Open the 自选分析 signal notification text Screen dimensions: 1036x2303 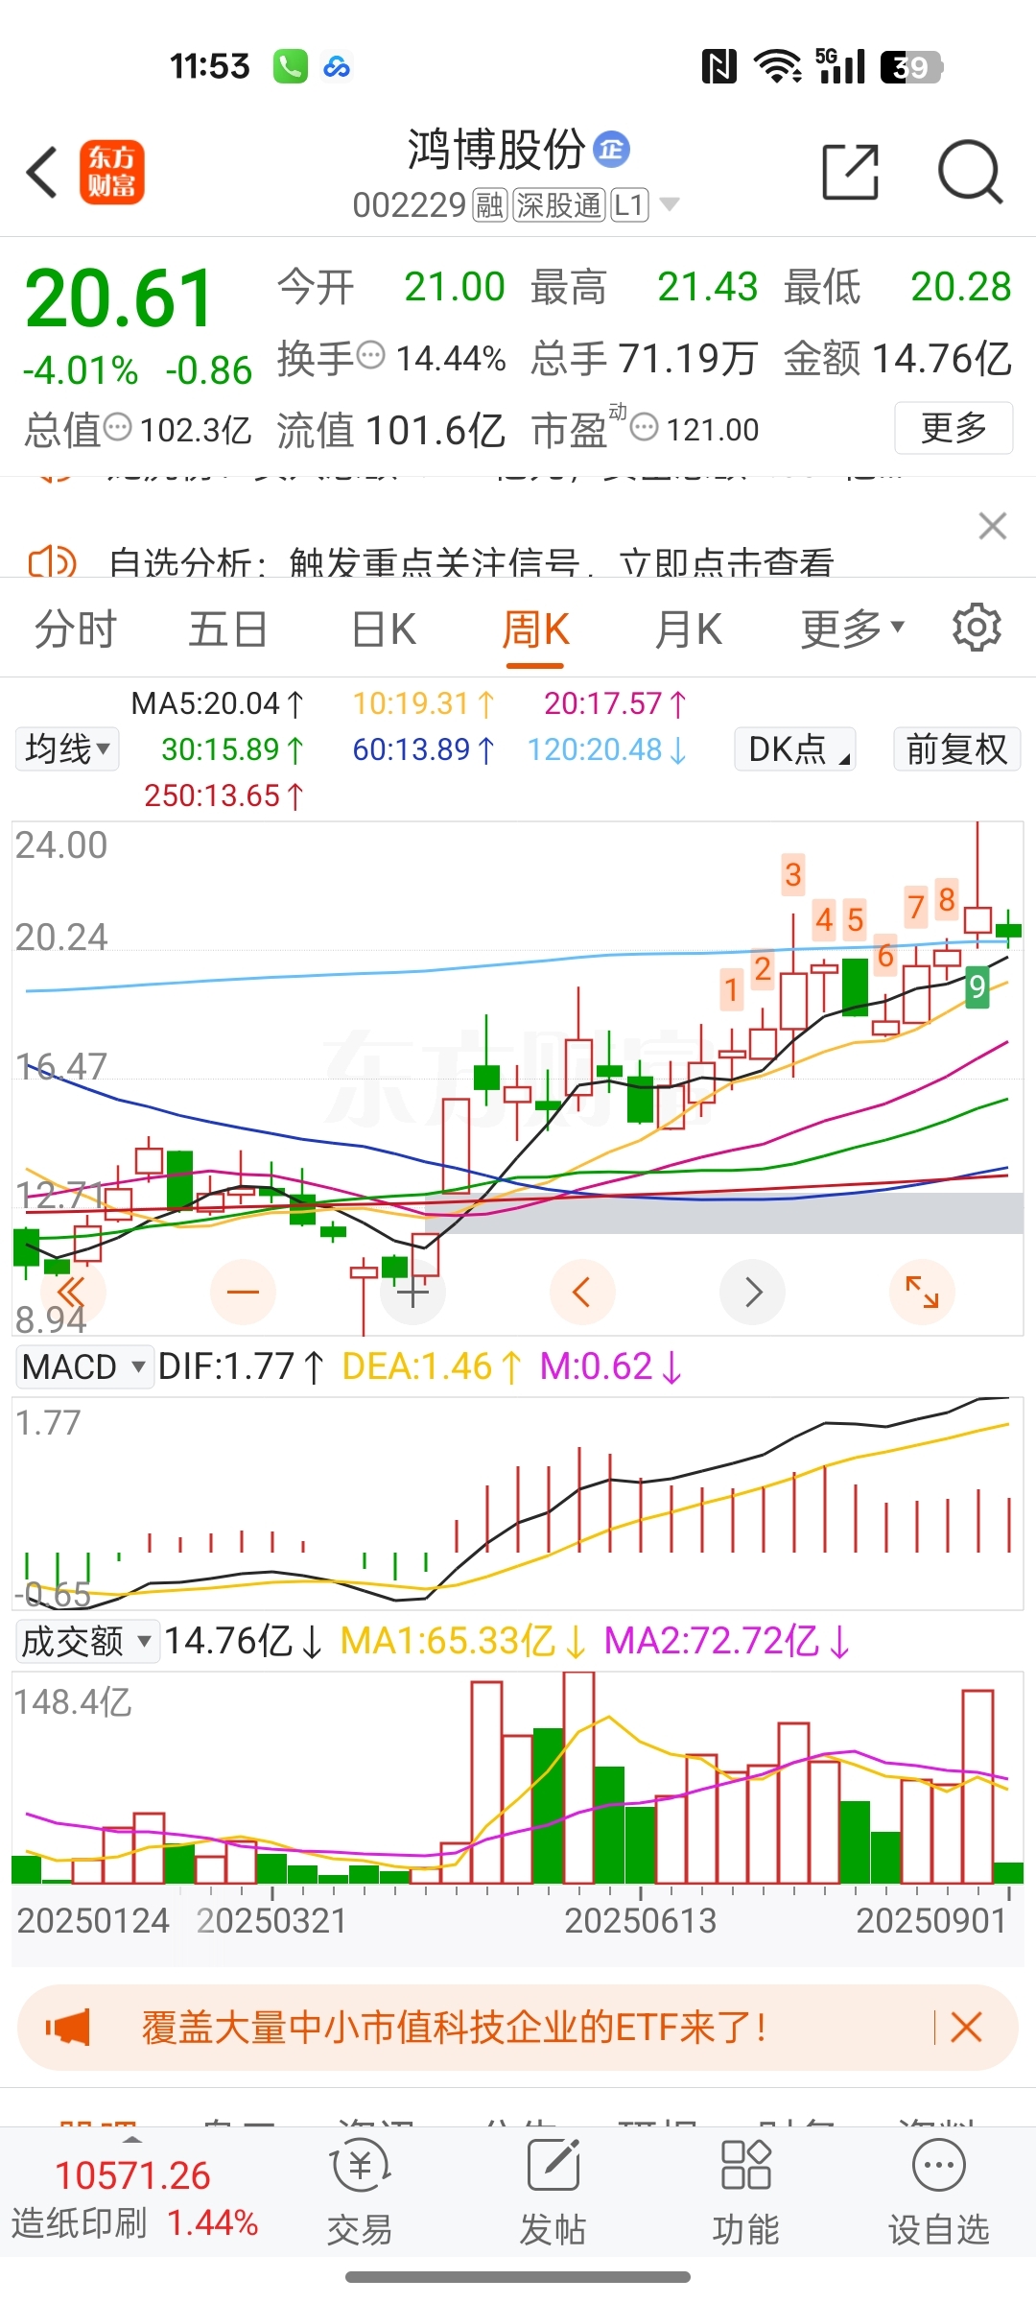coord(471,562)
